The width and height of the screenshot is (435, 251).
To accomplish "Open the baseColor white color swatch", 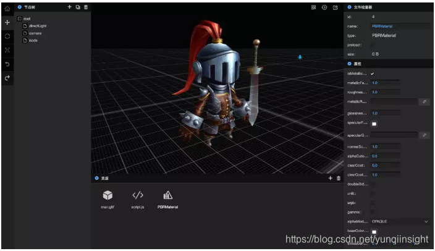I will click(374, 232).
